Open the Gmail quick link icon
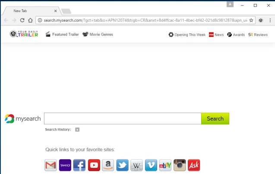275x174 pixels. point(51,165)
